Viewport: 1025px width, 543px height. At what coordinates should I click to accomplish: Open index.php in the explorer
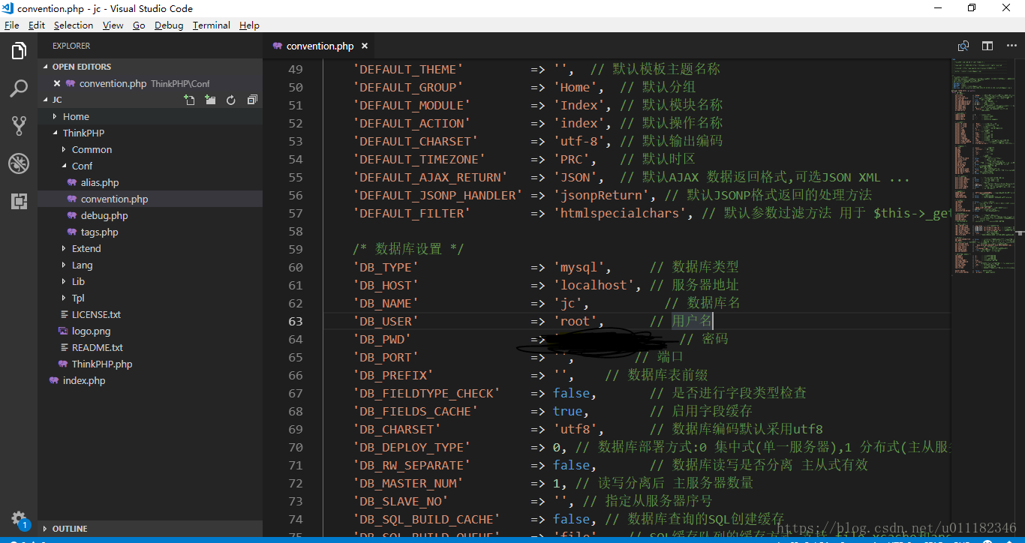pyautogui.click(x=150, y=380)
